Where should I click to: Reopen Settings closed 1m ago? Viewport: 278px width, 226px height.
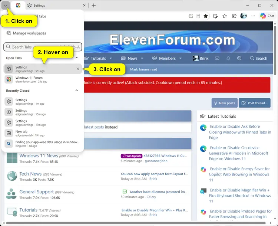[x=43, y=102]
